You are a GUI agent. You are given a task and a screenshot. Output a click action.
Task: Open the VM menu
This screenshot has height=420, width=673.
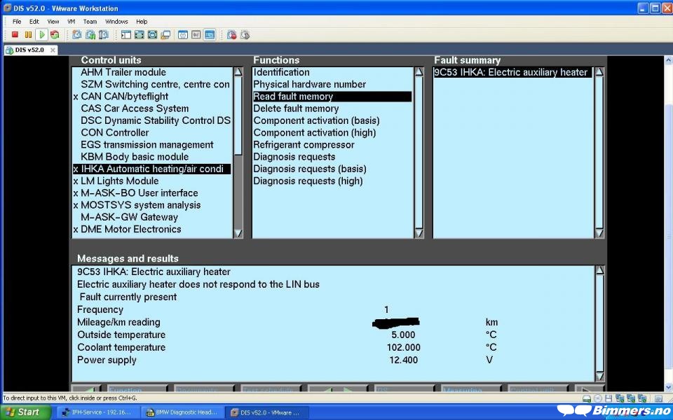pos(71,22)
